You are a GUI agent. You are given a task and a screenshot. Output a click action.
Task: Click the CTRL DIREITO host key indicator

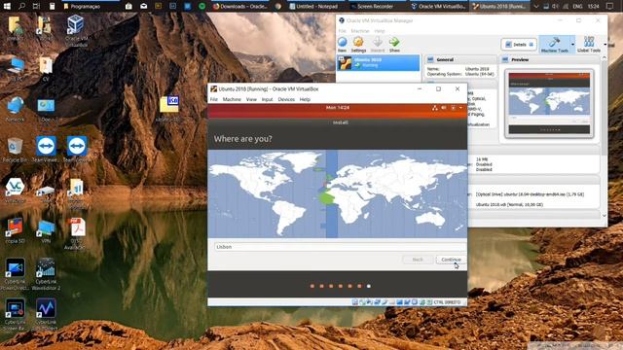pos(447,302)
